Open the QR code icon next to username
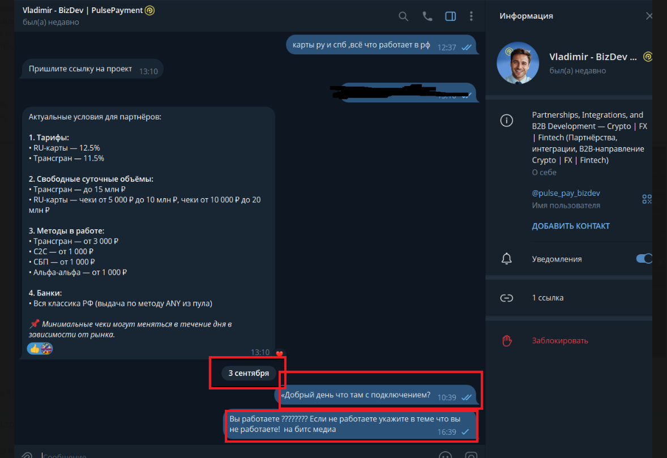 click(647, 199)
